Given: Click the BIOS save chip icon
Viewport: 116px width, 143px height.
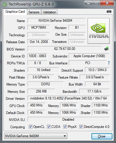Looking at the screenshot, I should point(106,49).
